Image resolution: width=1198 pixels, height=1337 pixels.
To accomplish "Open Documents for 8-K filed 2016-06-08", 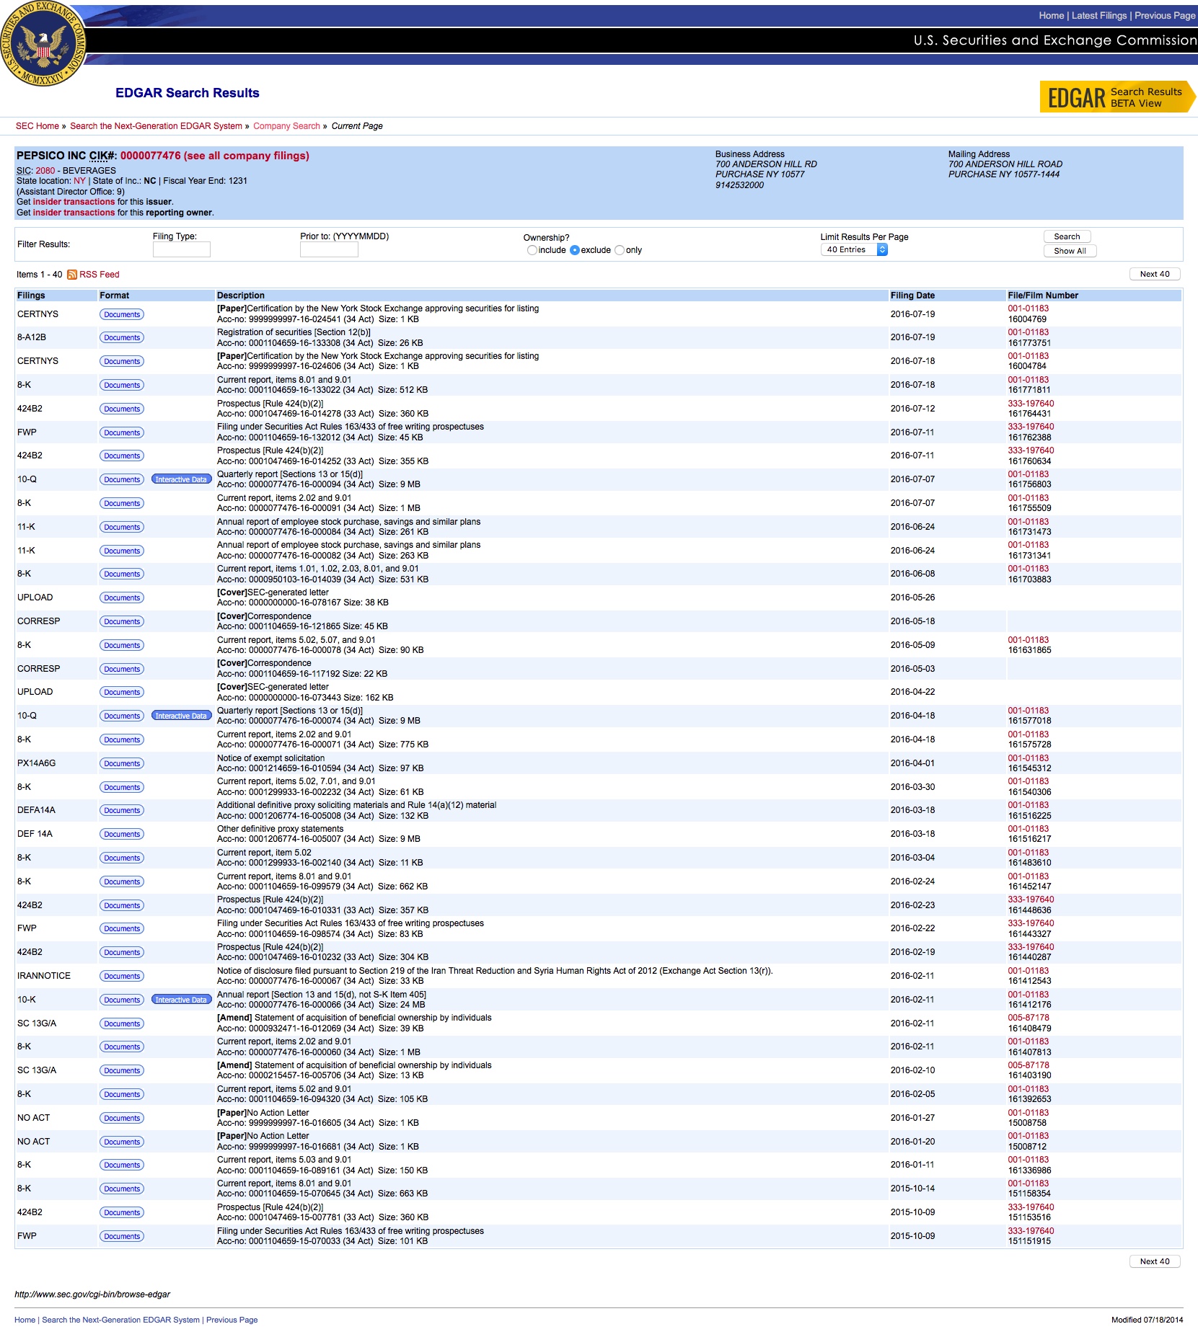I will click(x=122, y=574).
